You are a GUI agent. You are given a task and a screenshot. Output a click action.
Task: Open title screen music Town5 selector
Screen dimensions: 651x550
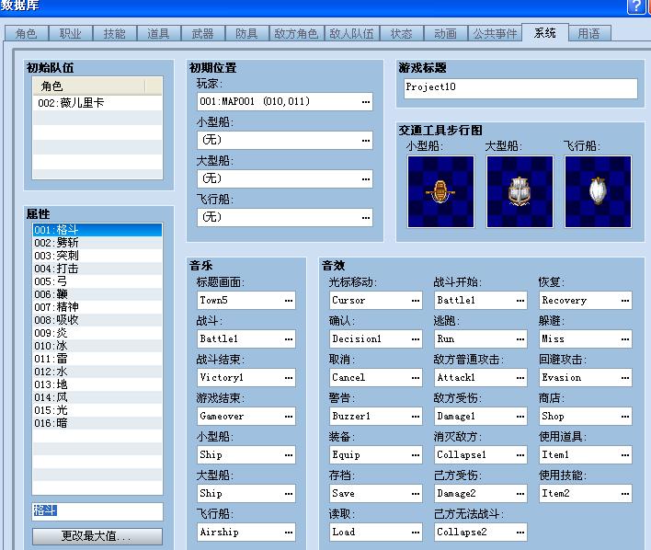click(x=289, y=301)
